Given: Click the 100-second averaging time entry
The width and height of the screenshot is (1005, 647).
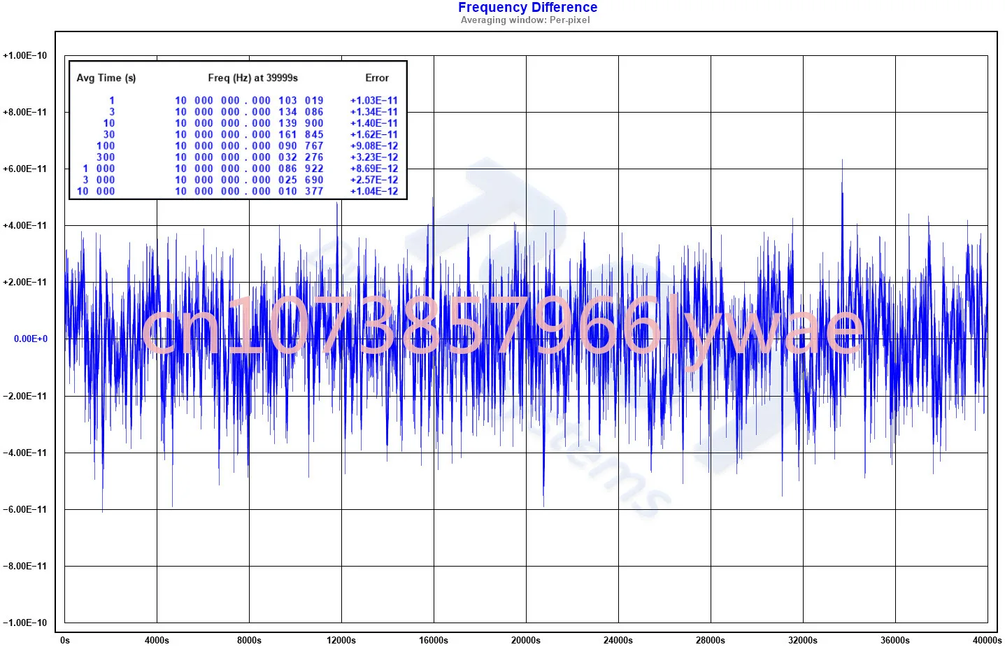Looking at the screenshot, I should pyautogui.click(x=106, y=146).
